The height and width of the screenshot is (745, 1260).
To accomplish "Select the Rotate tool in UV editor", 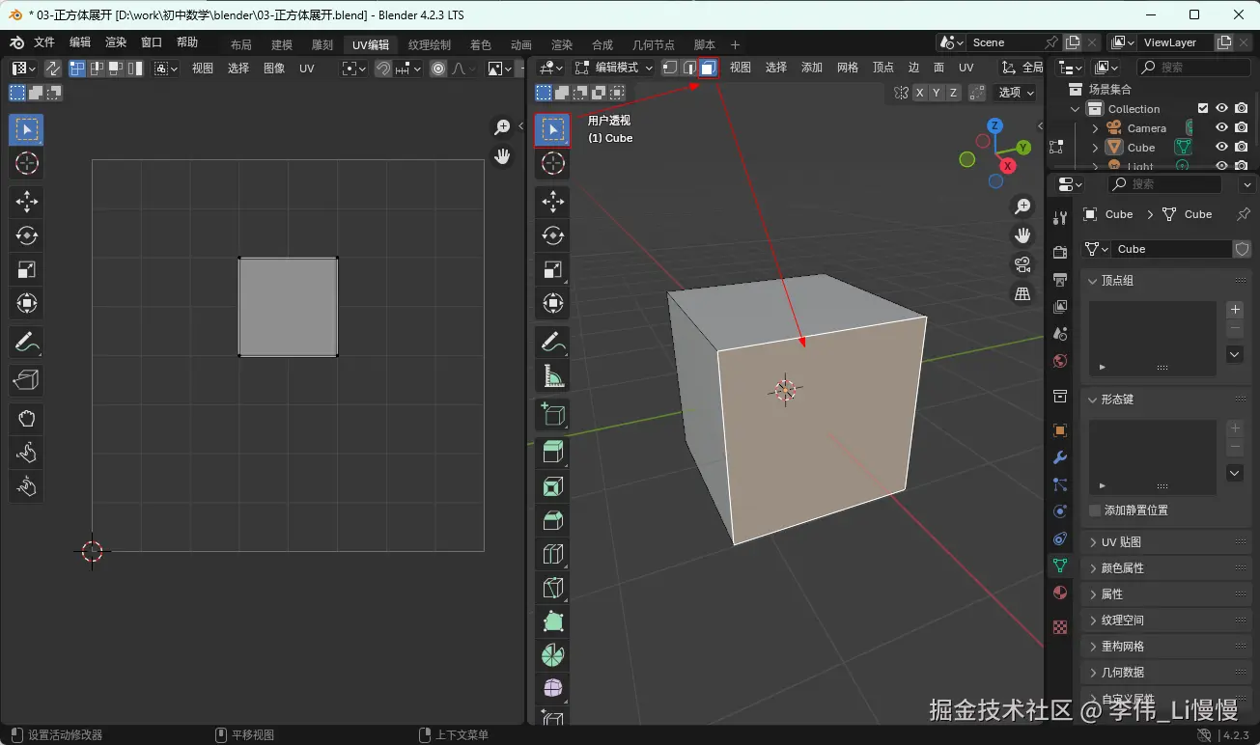I will click(26, 235).
